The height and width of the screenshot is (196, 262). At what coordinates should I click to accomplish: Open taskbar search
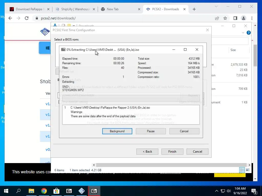(18, 191)
